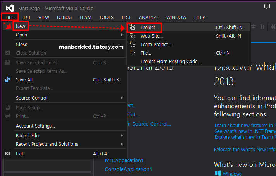This screenshot has height=176, width=276.
Task: Choose Team Project... menu entry
Action: [188, 44]
